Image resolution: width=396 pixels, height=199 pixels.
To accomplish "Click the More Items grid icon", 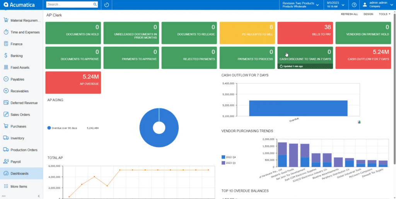I will tap(6, 186).
